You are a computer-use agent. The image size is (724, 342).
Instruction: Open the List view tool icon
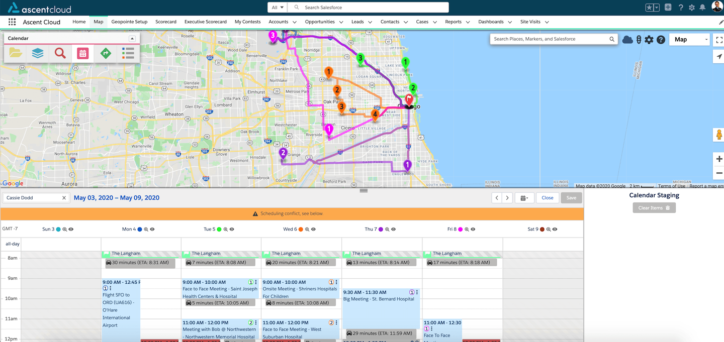(128, 53)
